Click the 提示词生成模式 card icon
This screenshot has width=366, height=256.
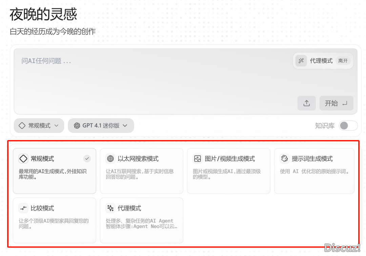click(284, 159)
